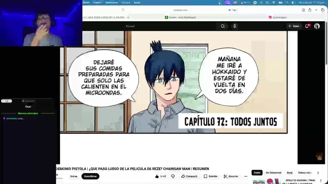Show the Safari tab overview icon
The height and width of the screenshot is (184, 328).
(323, 10)
